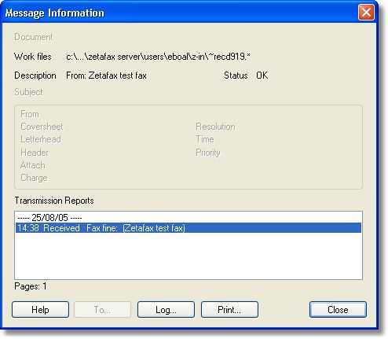Click the description From: Zetafax test fax

tap(106, 76)
